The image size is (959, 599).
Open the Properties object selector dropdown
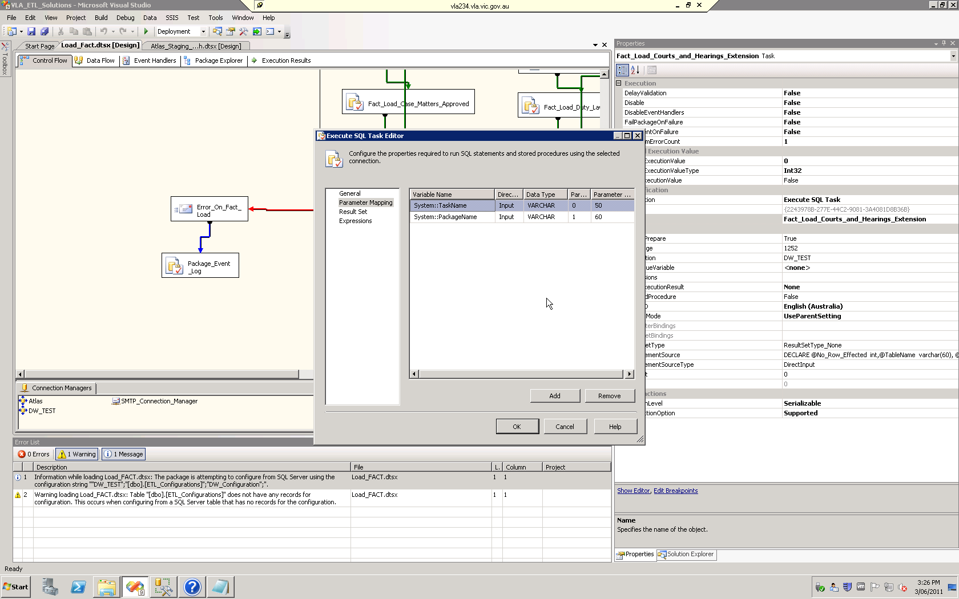(953, 56)
